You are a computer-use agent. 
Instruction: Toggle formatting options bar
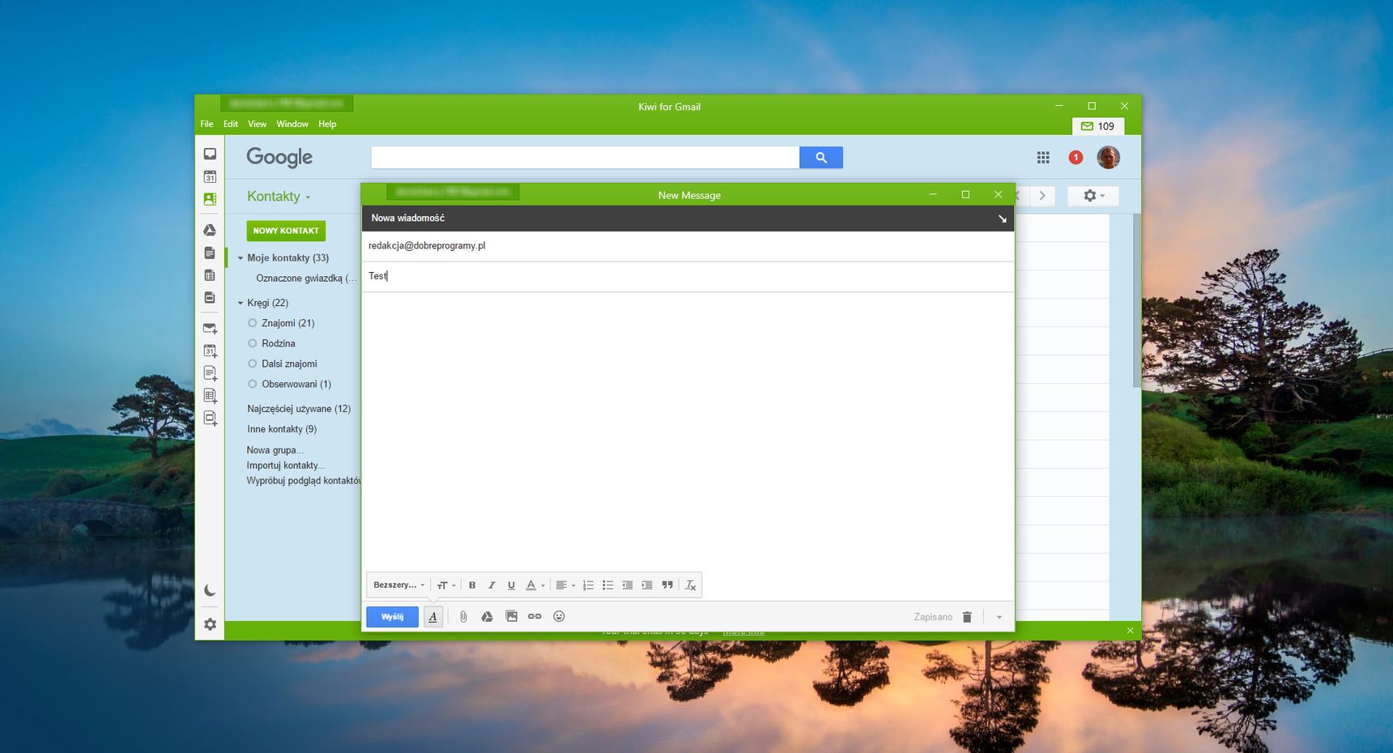point(433,617)
